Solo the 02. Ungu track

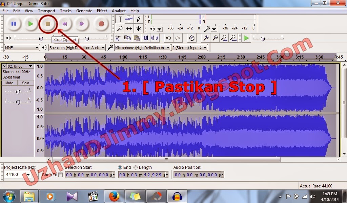tap(25, 83)
